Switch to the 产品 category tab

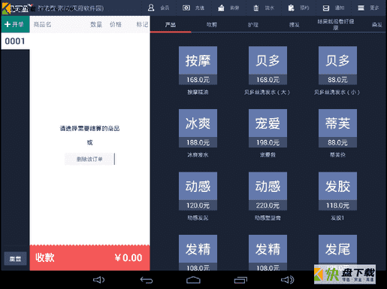pyautogui.click(x=171, y=25)
